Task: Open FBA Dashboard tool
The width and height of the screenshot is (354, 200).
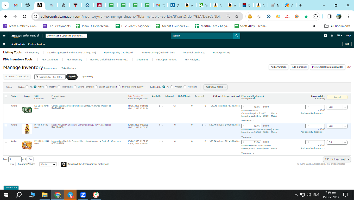Action: (x=50, y=60)
